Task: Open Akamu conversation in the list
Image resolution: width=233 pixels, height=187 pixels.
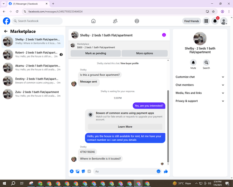Action: point(33,68)
